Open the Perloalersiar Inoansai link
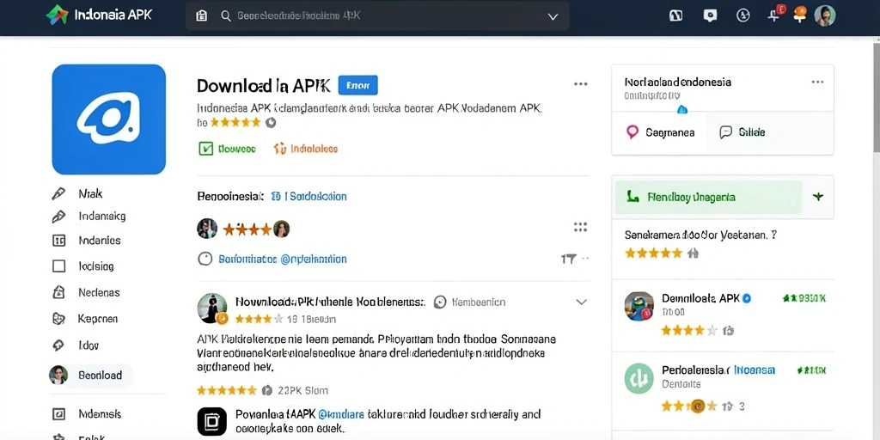This screenshot has height=440, width=880. pyautogui.click(x=755, y=370)
